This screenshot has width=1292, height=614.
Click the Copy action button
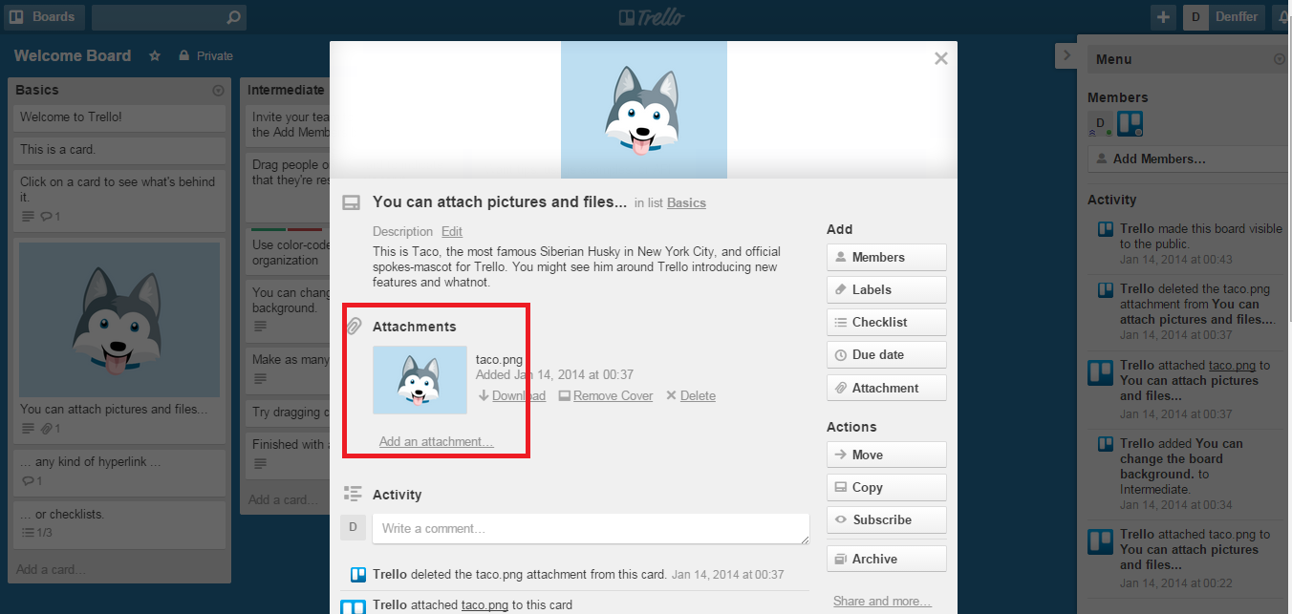[x=887, y=487]
